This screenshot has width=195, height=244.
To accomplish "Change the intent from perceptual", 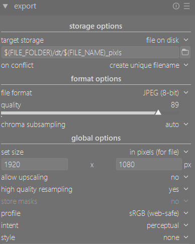I will point(95,225).
